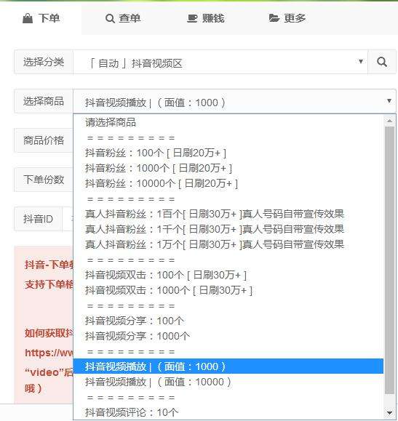Click the search button beside category selector

(382, 62)
